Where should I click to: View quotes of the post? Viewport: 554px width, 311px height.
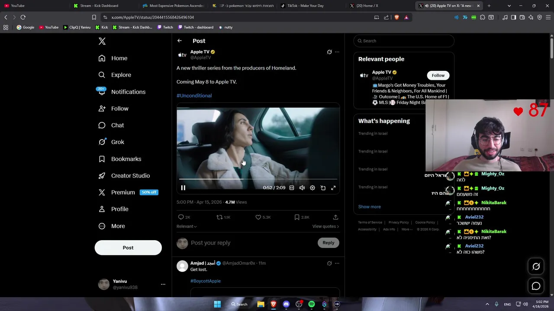pos(325,226)
